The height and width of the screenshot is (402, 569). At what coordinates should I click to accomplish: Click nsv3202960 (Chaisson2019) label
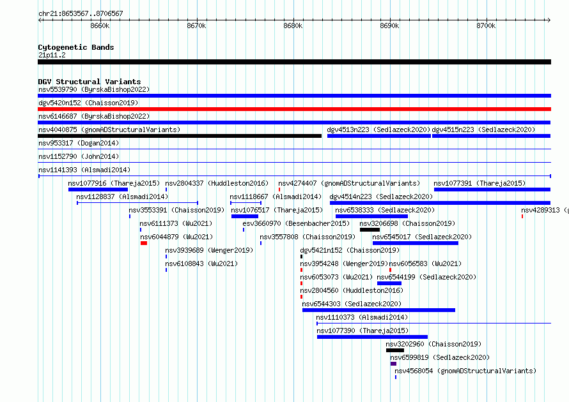433,344
